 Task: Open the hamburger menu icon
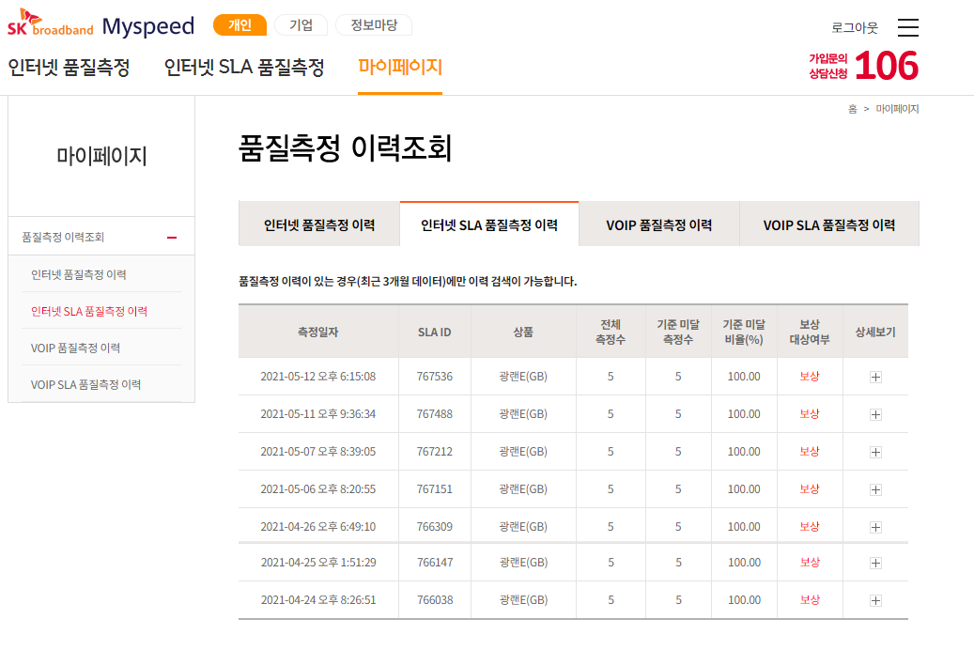click(x=908, y=27)
